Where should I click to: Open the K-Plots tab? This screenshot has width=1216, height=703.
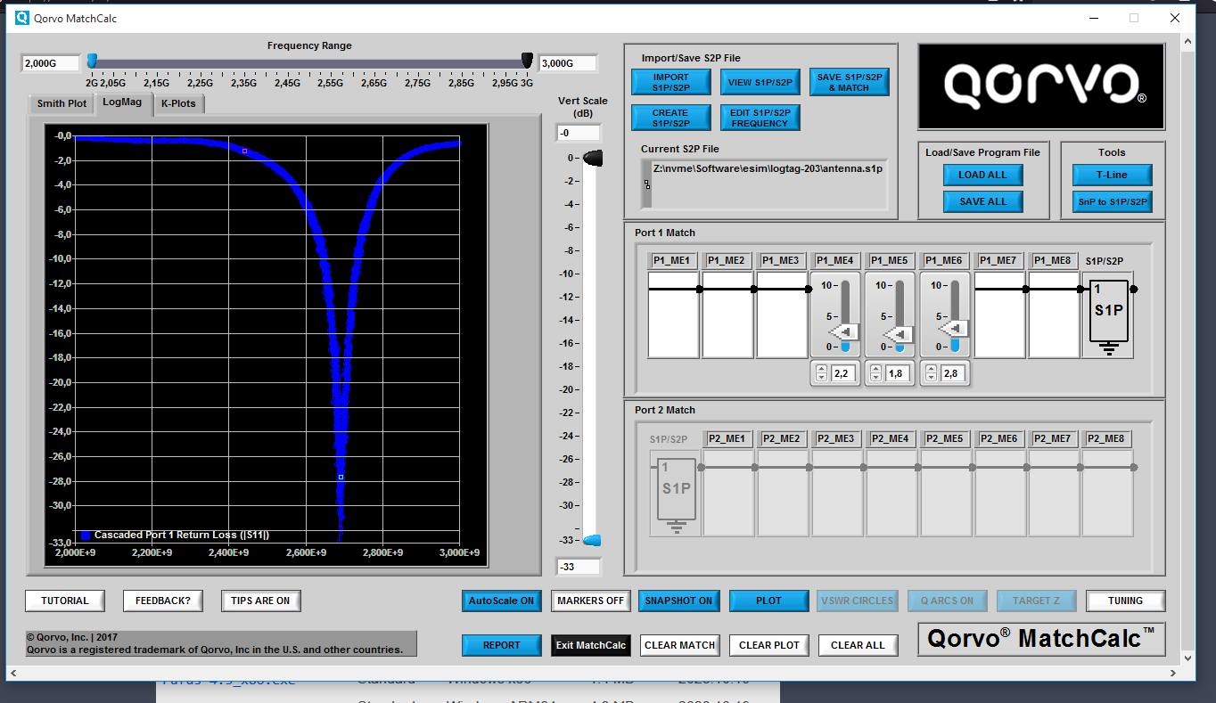tap(178, 103)
